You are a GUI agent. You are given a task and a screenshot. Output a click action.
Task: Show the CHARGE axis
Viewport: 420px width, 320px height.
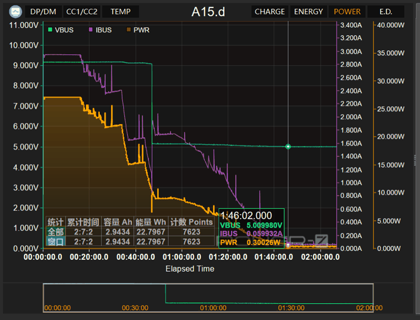(269, 12)
